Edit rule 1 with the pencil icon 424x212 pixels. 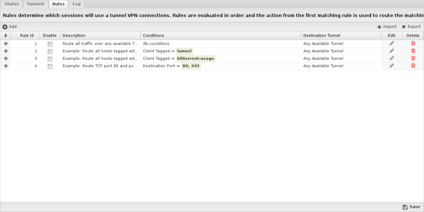(x=391, y=43)
